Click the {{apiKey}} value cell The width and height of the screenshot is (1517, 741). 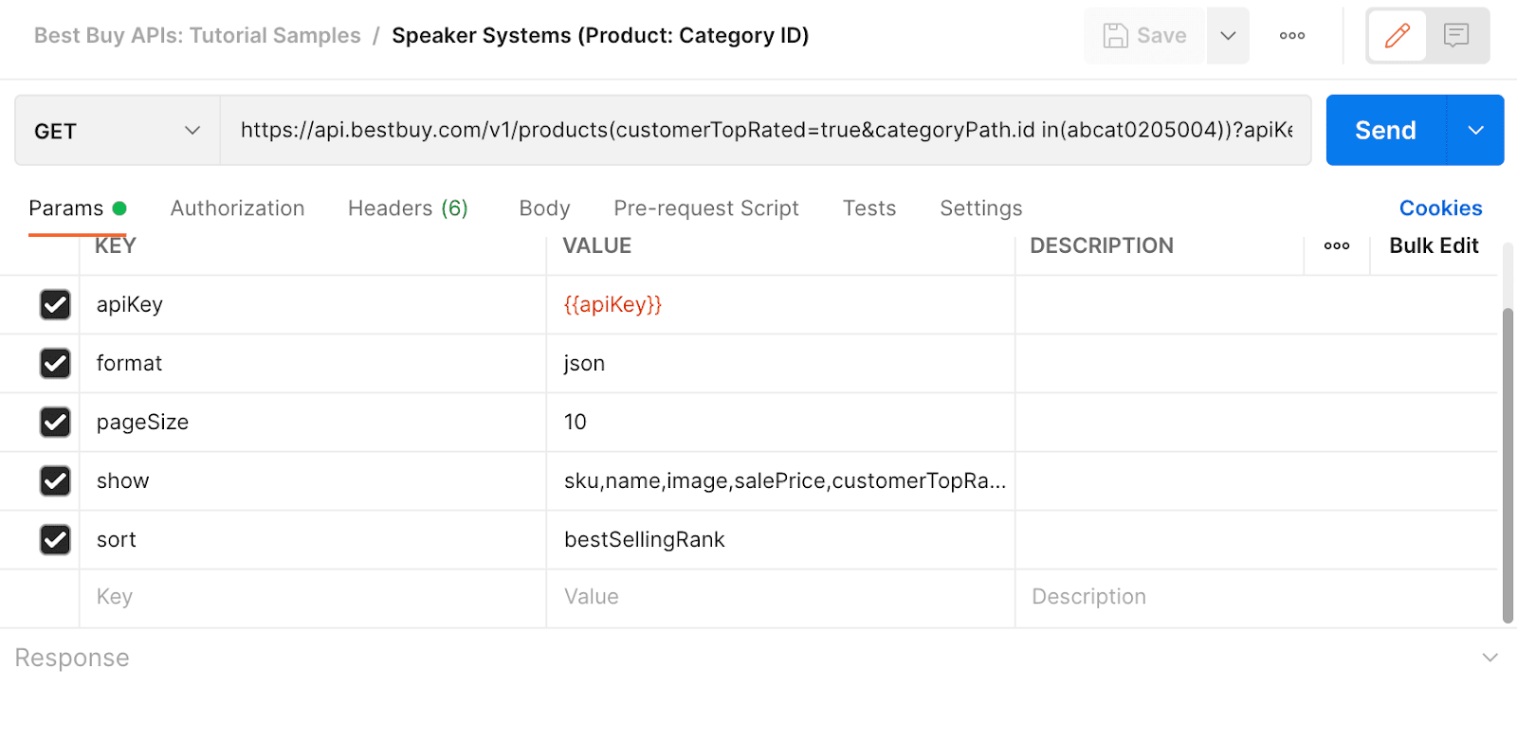[x=780, y=305]
